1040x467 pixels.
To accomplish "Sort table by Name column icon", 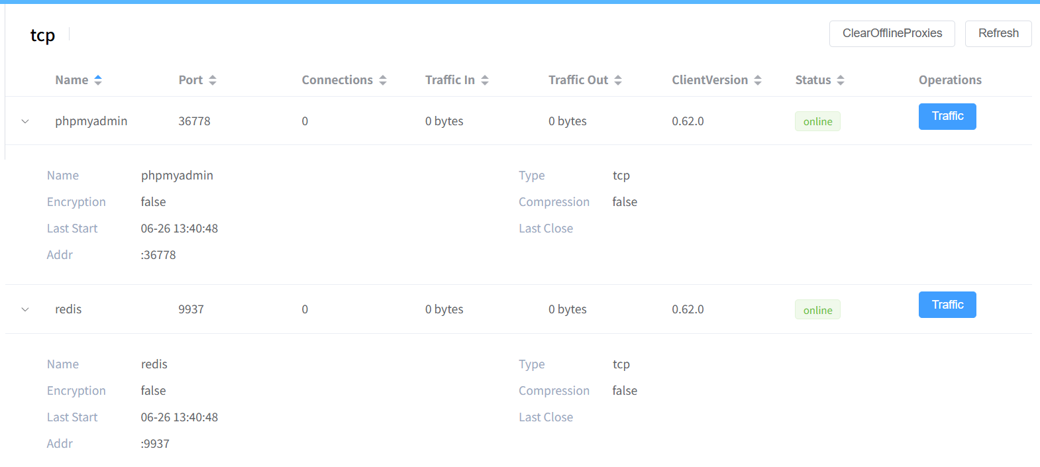I will click(x=98, y=80).
